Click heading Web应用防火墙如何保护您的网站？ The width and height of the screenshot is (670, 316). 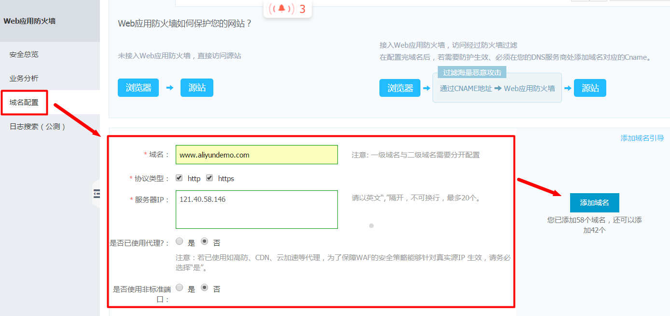pos(185,23)
